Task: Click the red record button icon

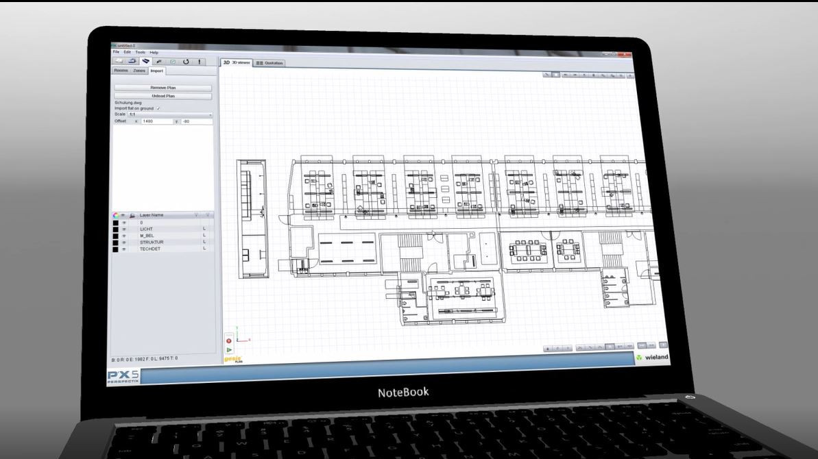Action: pyautogui.click(x=229, y=340)
